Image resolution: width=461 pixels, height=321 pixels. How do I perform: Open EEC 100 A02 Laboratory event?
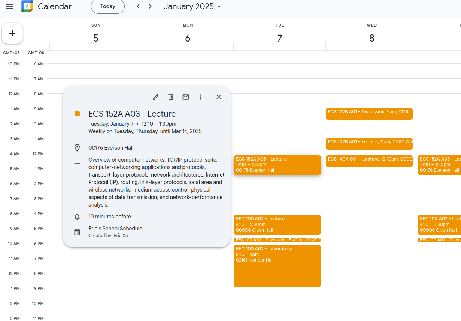(277, 266)
